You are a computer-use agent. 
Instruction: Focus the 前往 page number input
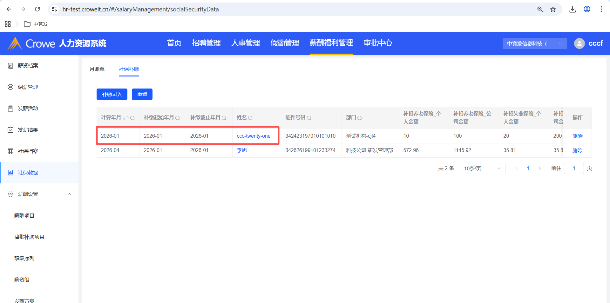point(574,168)
